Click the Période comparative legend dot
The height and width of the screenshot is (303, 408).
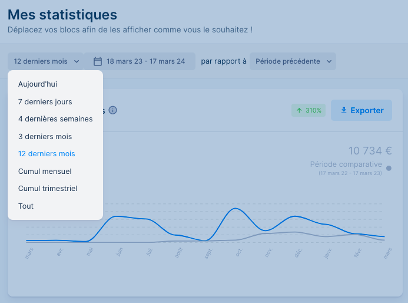[x=389, y=168]
